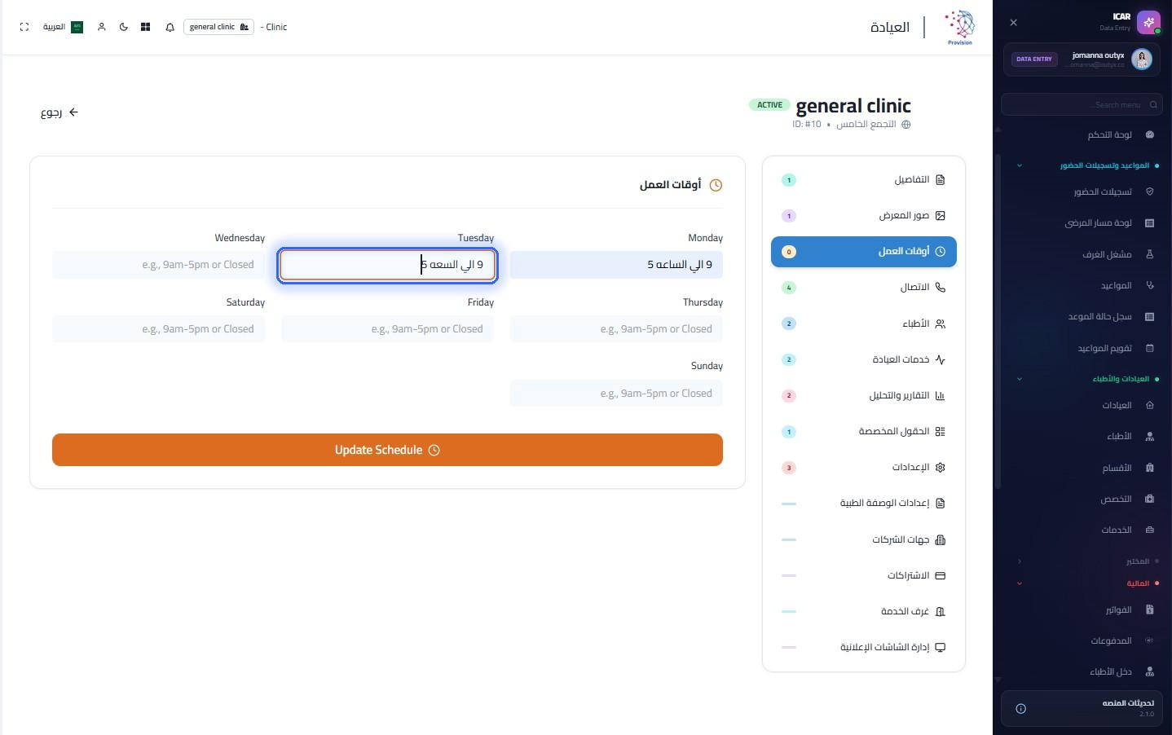Image resolution: width=1172 pixels, height=735 pixels.
Task: Focus the Search menu field
Action: tap(1081, 104)
